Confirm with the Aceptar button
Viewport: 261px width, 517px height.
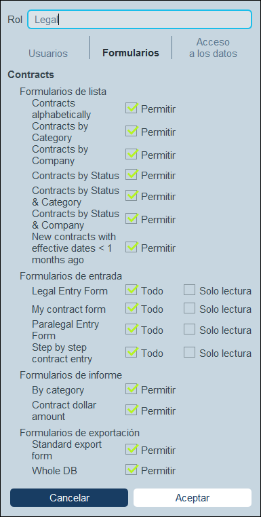(193, 497)
